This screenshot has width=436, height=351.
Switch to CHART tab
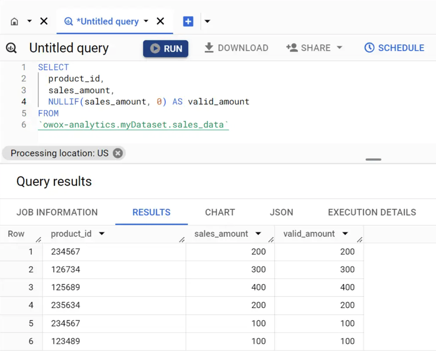[x=220, y=212]
